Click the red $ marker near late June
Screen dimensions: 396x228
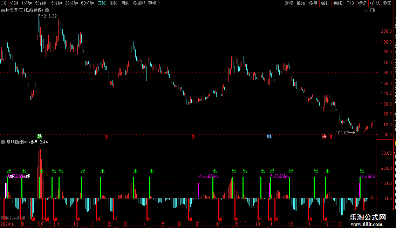click(193, 137)
